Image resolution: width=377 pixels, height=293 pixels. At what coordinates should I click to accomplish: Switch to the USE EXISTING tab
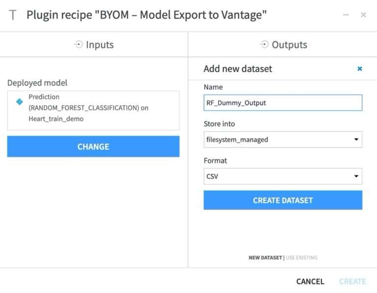click(x=301, y=258)
